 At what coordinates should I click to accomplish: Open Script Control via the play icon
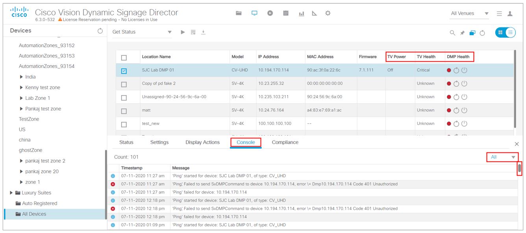click(x=270, y=12)
